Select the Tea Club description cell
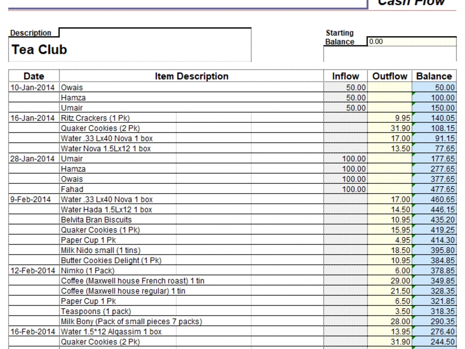Screen dimensions: 465x349 [130, 50]
